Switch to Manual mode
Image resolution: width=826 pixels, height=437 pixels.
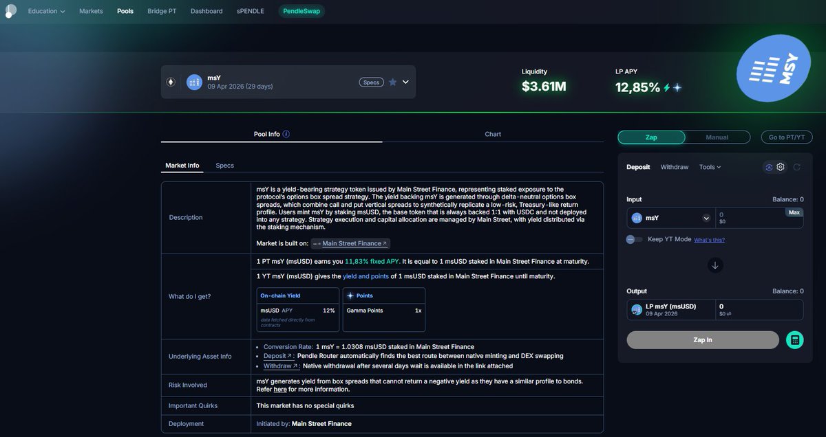click(x=717, y=137)
